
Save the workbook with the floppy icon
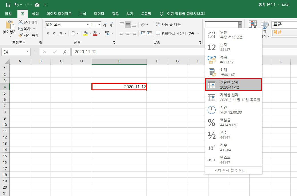[8, 5]
